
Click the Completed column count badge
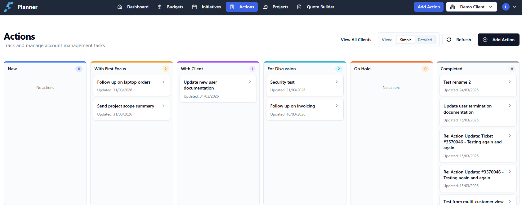coord(512,69)
